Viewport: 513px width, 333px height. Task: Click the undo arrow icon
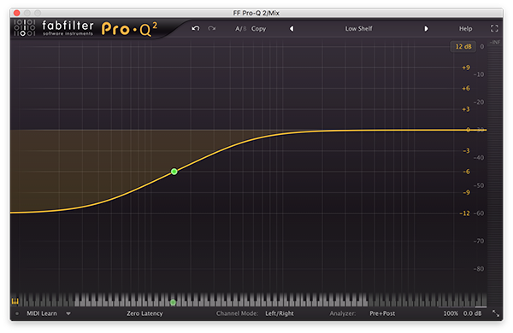196,28
